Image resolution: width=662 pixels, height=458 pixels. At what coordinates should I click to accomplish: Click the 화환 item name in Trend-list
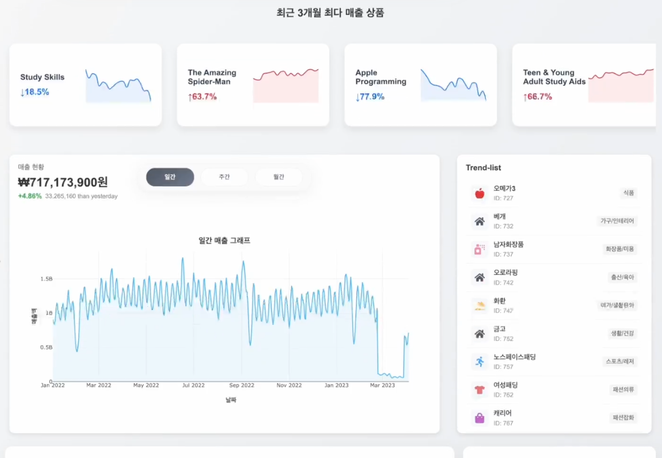499,301
